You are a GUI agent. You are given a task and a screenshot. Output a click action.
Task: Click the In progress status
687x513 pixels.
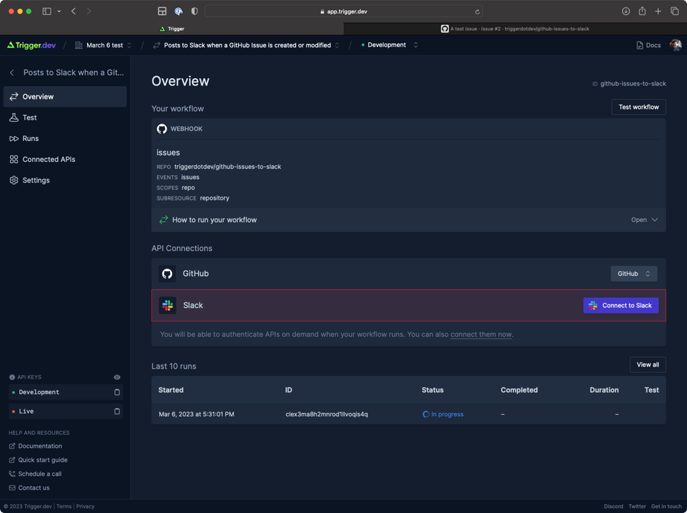point(443,414)
